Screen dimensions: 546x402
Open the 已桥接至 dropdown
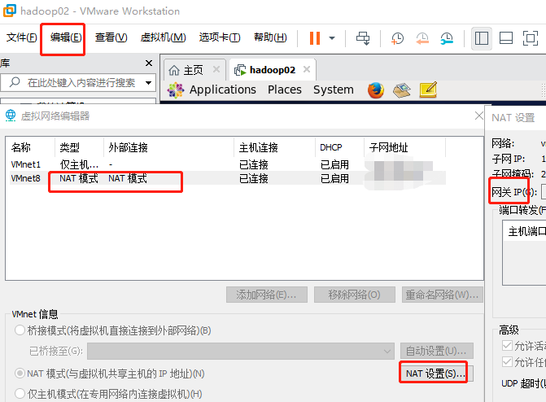point(241,351)
